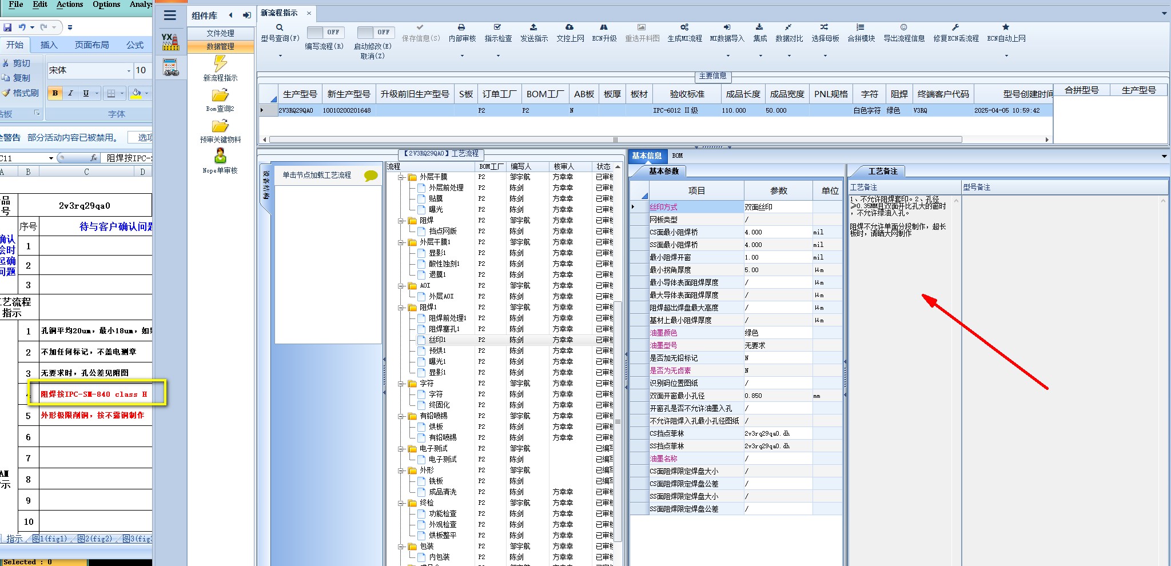Toggle underline formatting in spreadsheet

coord(86,93)
